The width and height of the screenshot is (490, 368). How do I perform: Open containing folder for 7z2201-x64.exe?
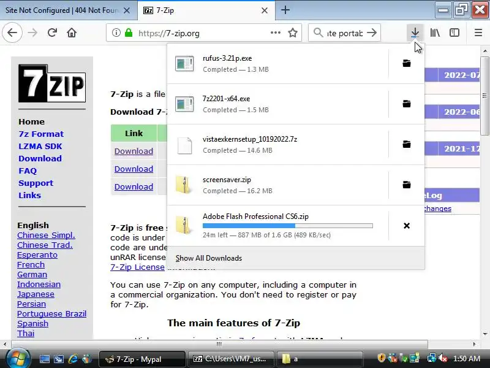click(x=407, y=104)
